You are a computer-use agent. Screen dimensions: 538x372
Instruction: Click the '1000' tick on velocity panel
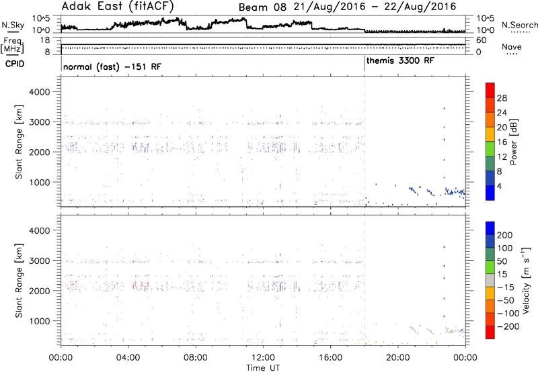39,321
